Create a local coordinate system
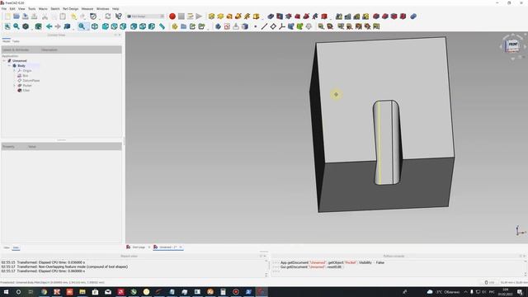 (282, 26)
